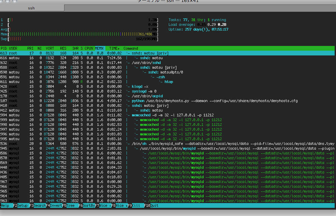Select the mysqld row with TIME 2:03.81

(x=167, y=148)
